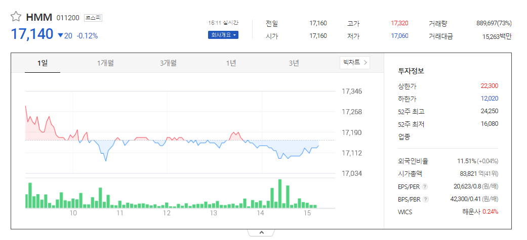Select the 1일 chart tab
527x240 pixels.
43,63
